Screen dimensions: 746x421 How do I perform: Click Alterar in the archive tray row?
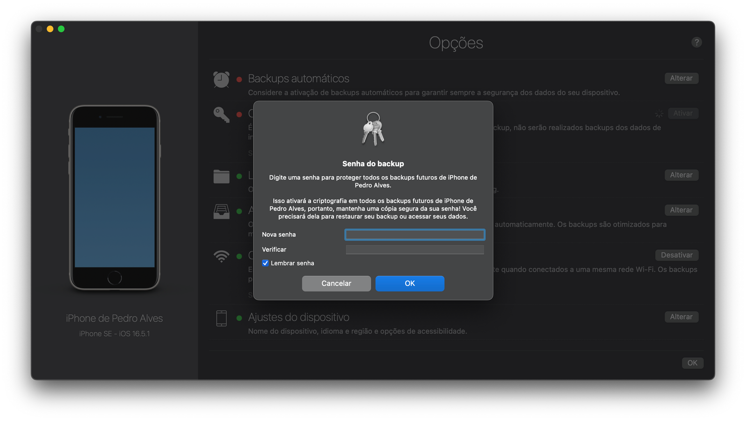pyautogui.click(x=681, y=210)
